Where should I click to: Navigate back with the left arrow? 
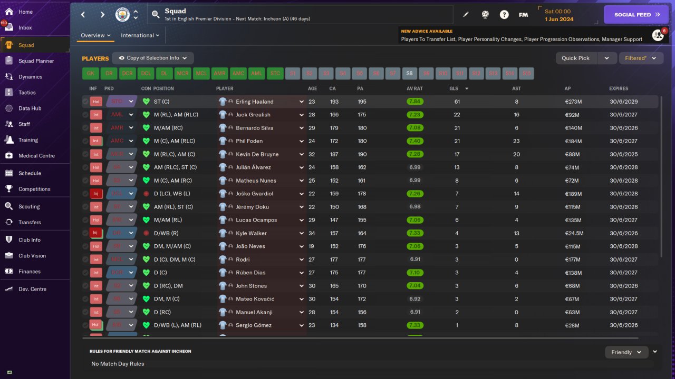83,15
